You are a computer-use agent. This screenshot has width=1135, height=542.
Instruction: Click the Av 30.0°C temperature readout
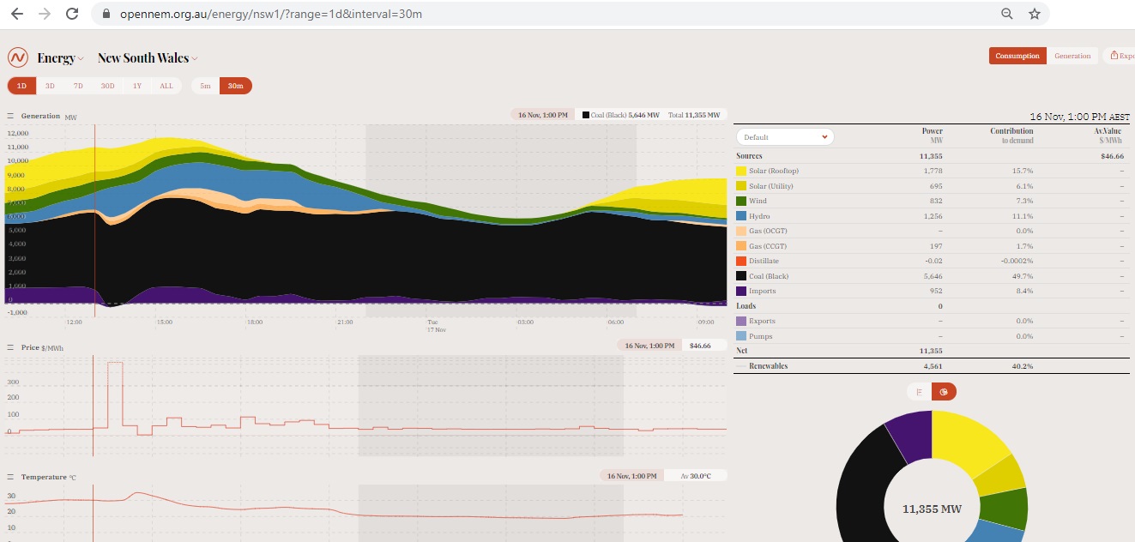point(694,476)
